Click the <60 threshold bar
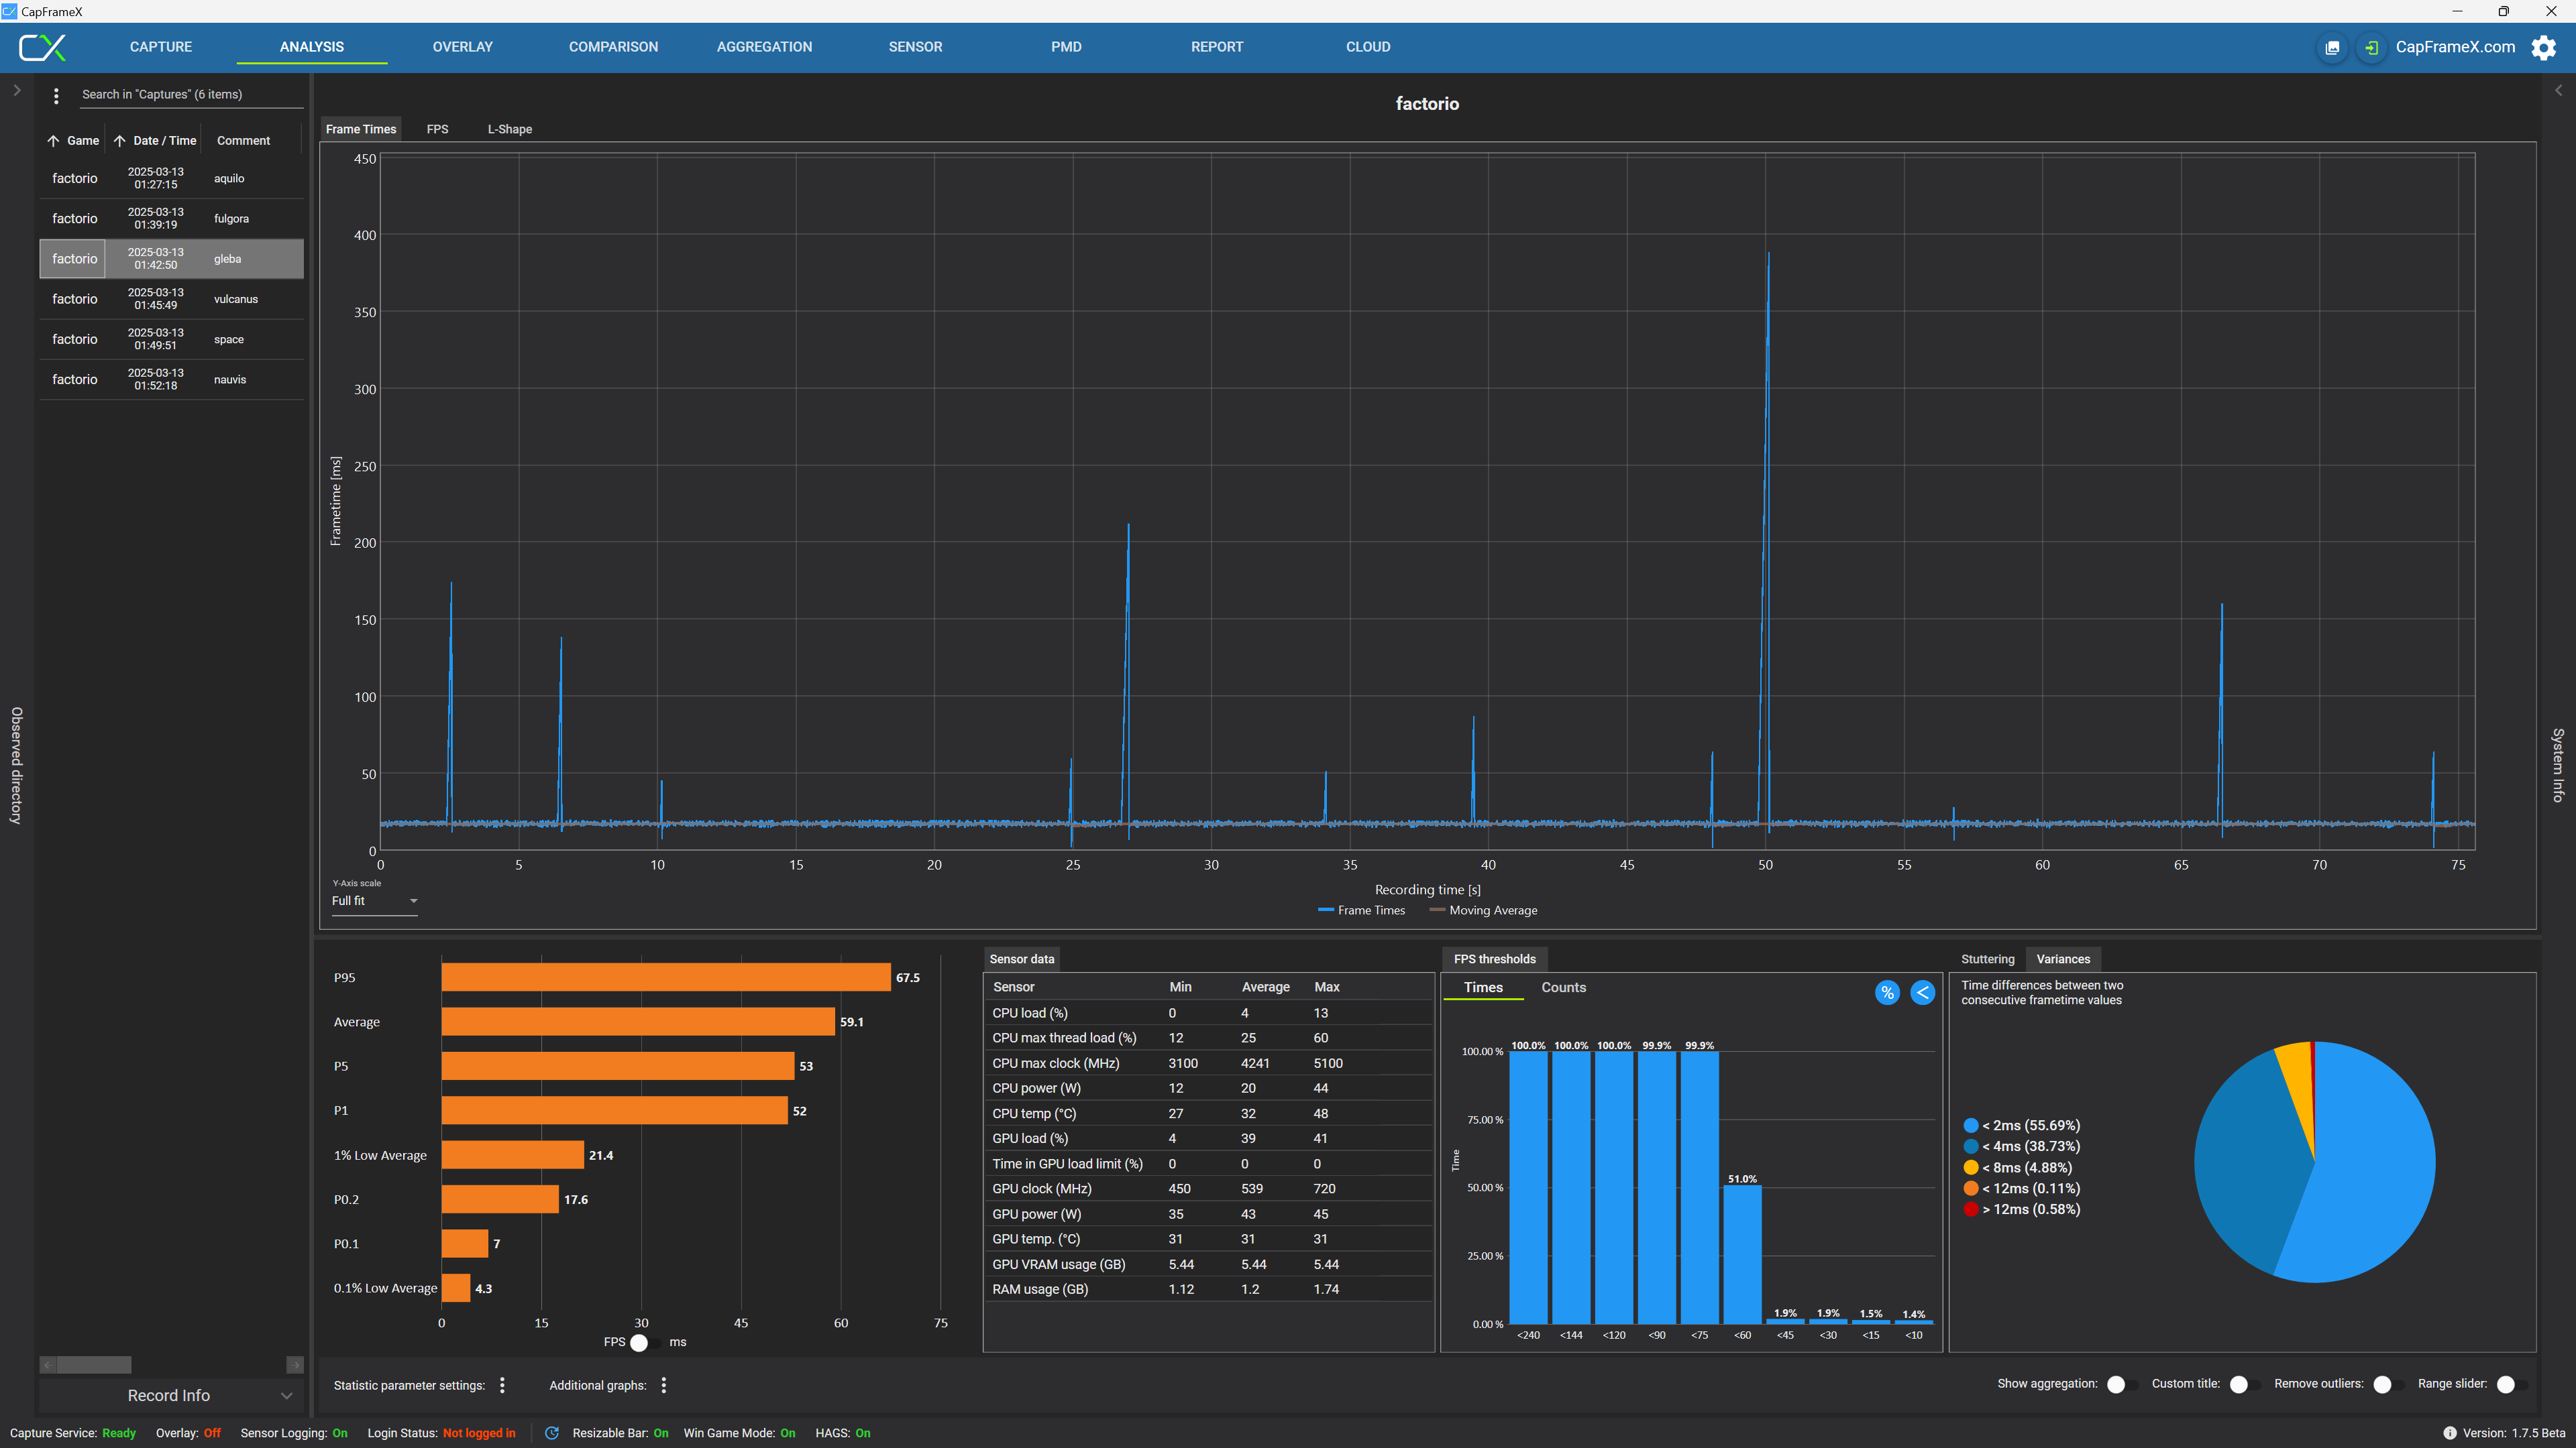 pos(1742,1254)
